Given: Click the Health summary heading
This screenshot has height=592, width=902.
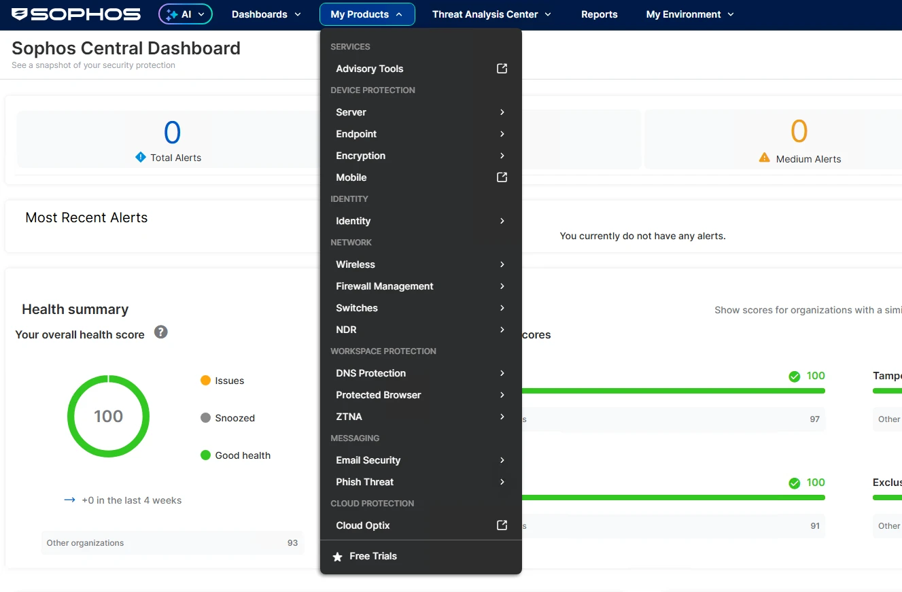Looking at the screenshot, I should click(x=75, y=309).
